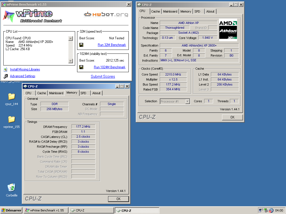
Task: Click the Instructions MMX, 3DNow!, SSE field
Action: tap(199, 60)
